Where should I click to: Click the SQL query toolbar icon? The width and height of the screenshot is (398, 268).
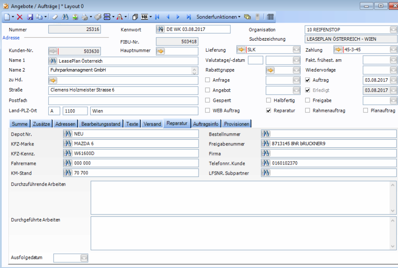(145, 17)
